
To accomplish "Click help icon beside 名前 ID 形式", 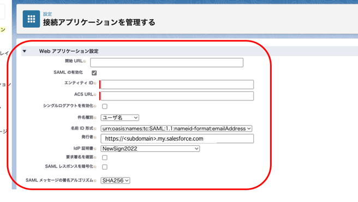I will pos(95,129).
